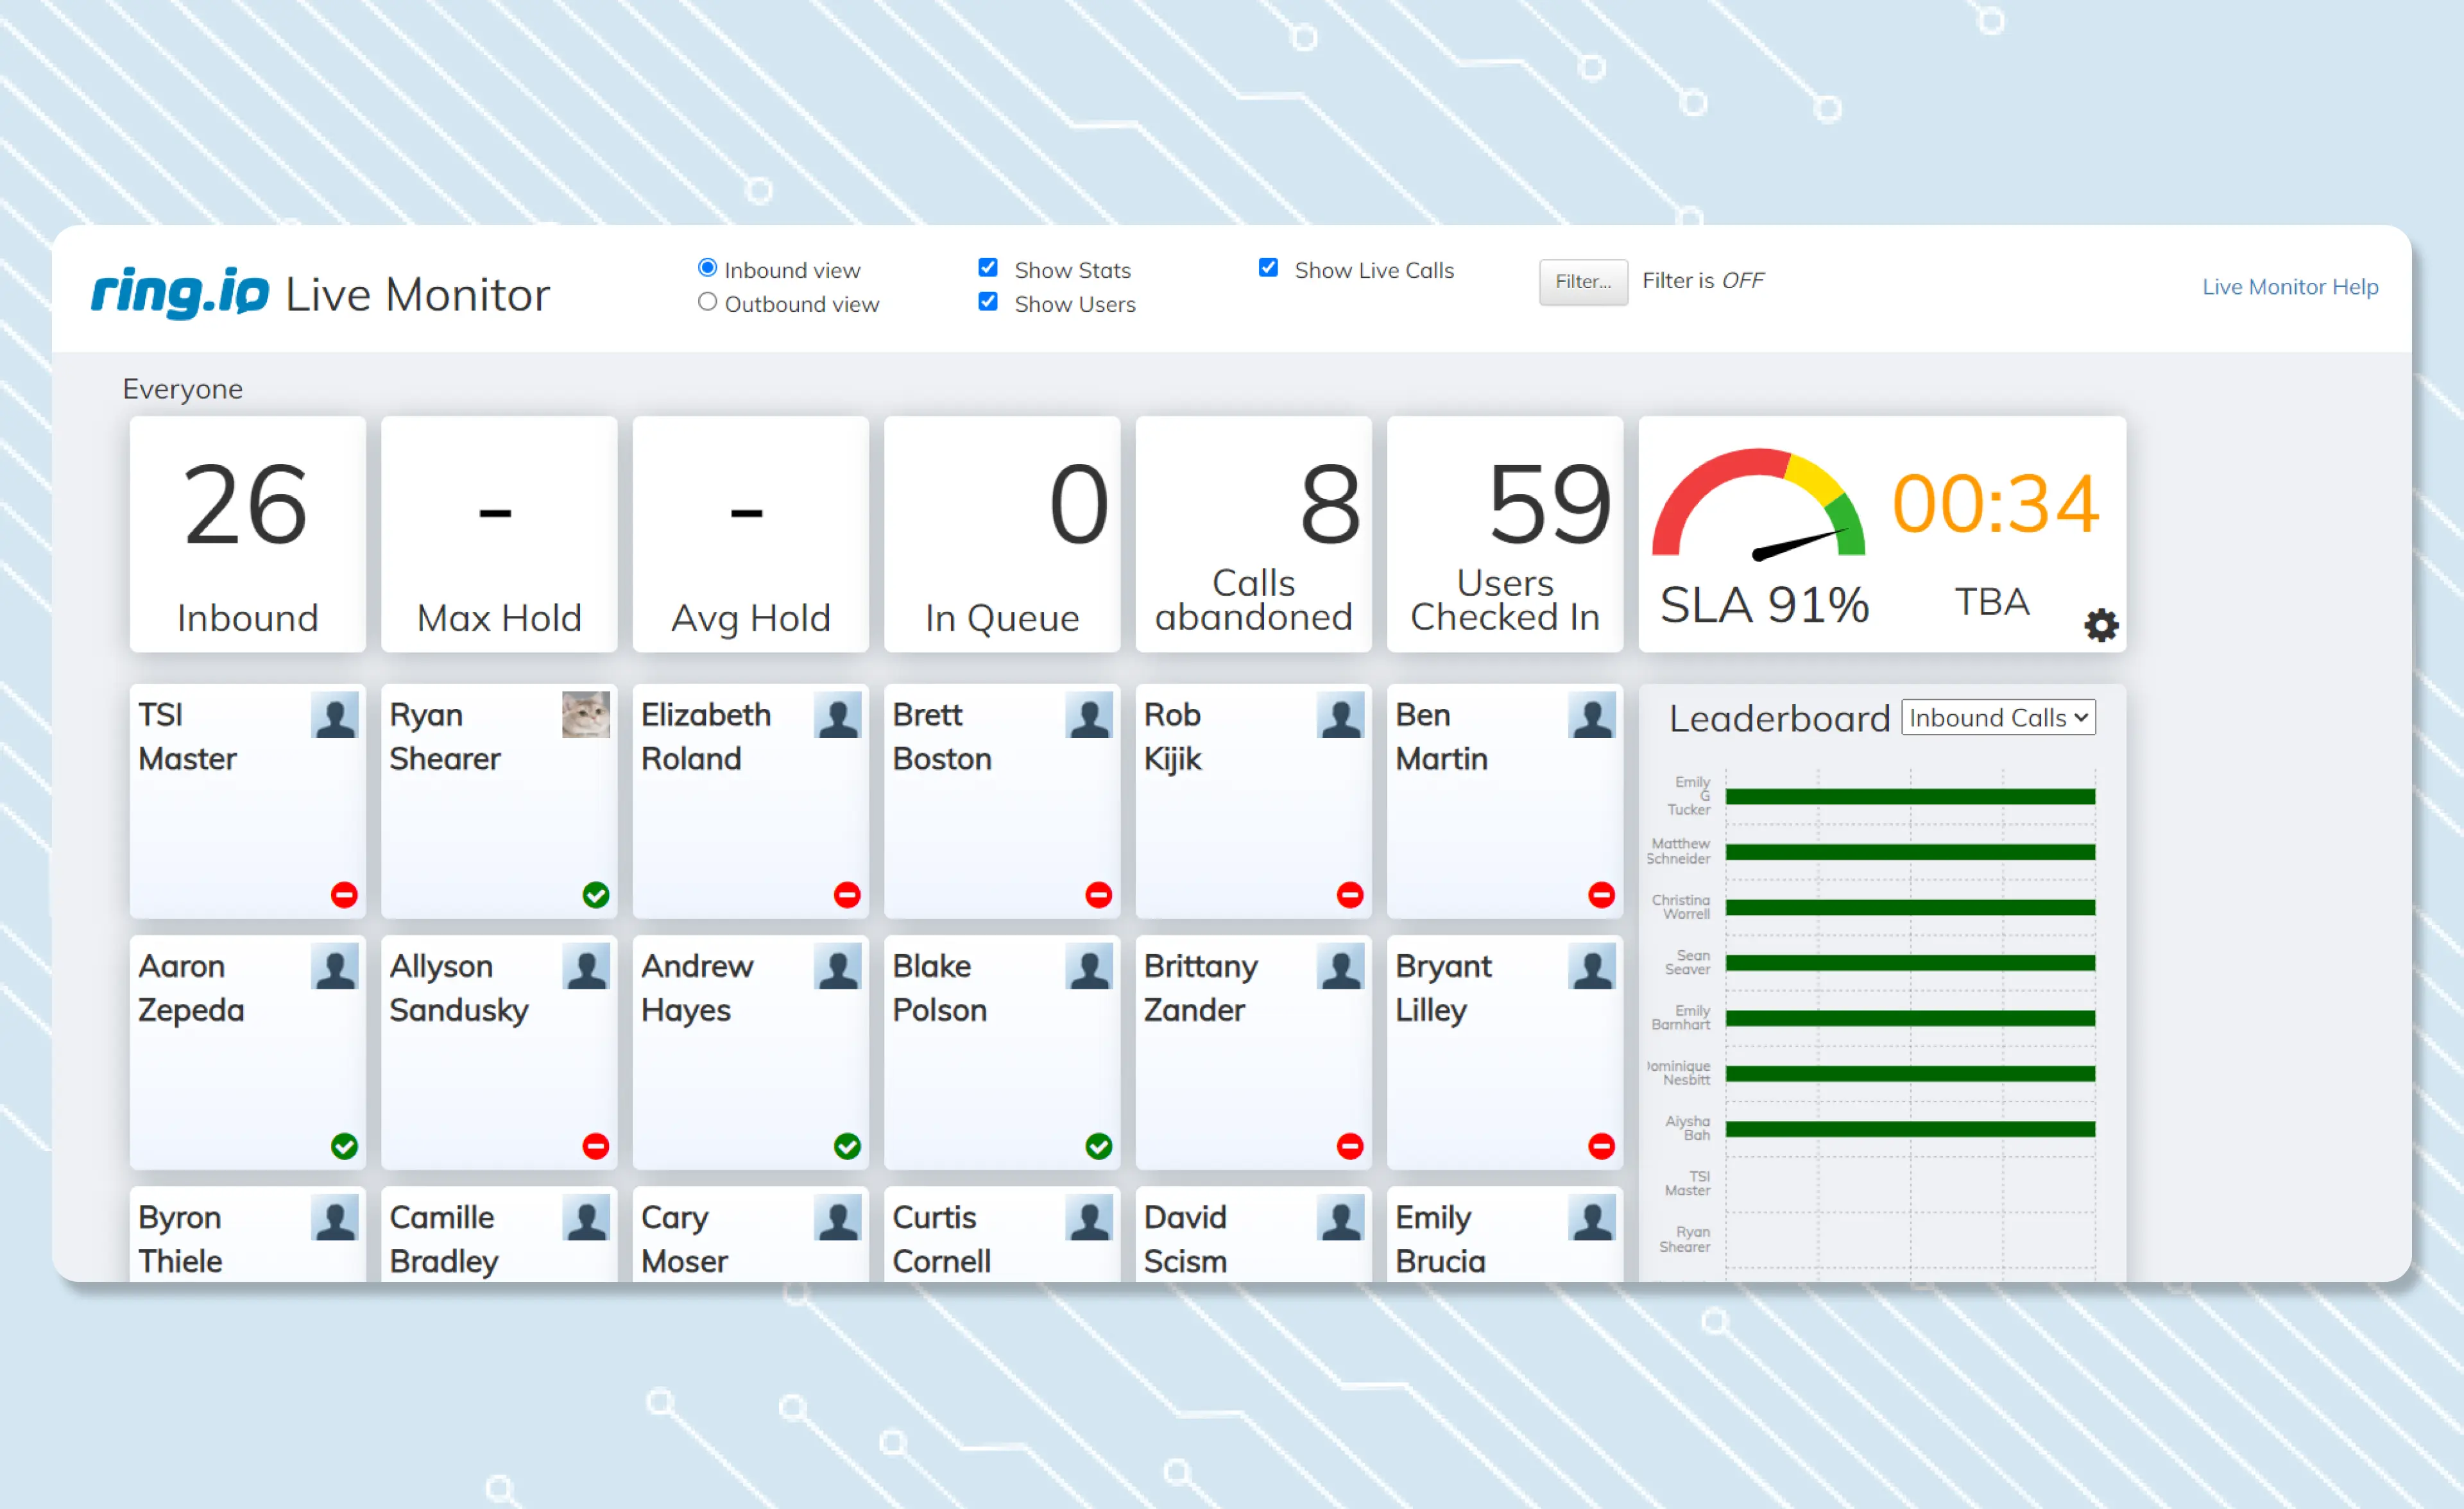Click the Filter... button
This screenshot has width=2464, height=1509.
point(1583,282)
